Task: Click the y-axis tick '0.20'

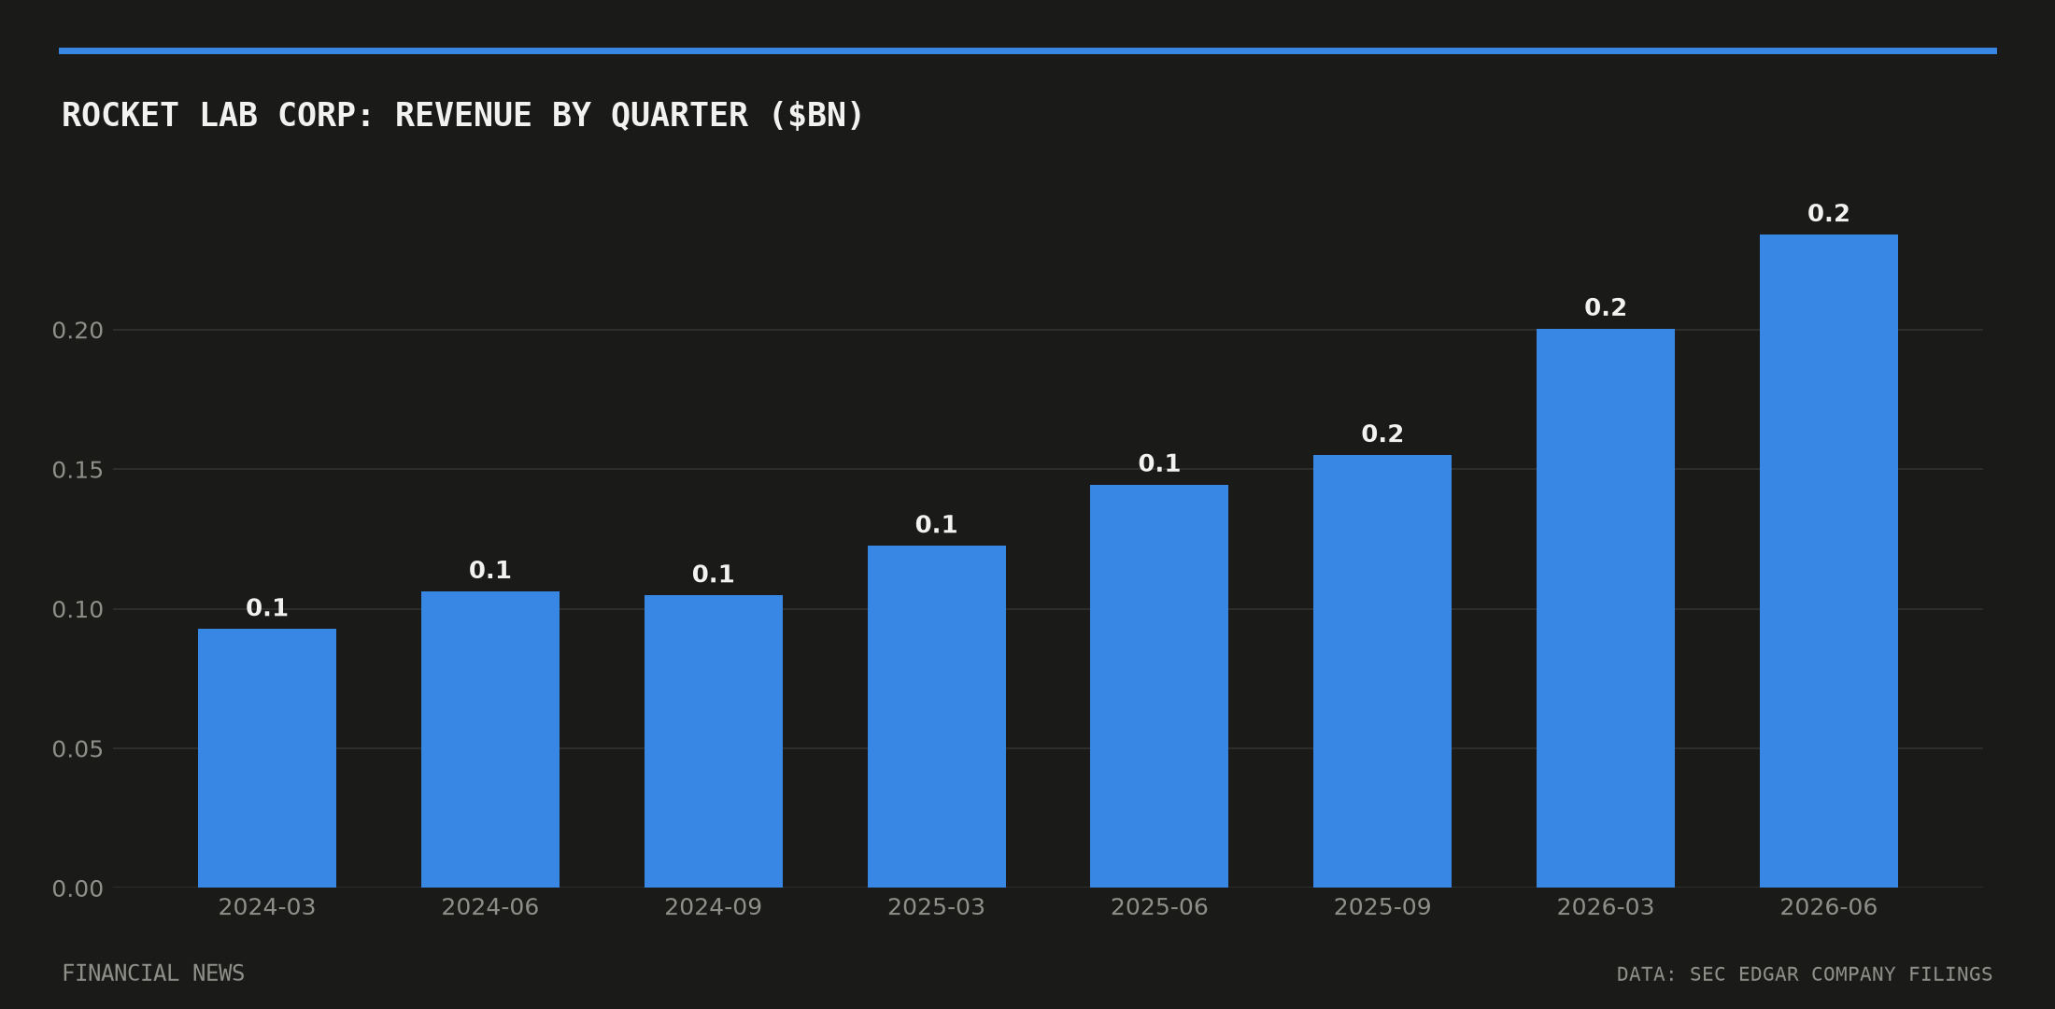Action: 78,331
